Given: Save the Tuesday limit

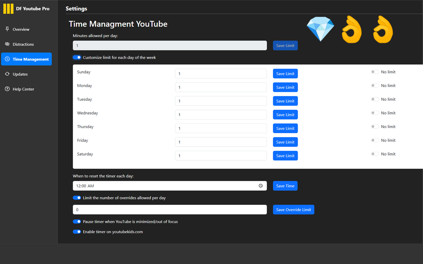Looking at the screenshot, I should click(285, 101).
